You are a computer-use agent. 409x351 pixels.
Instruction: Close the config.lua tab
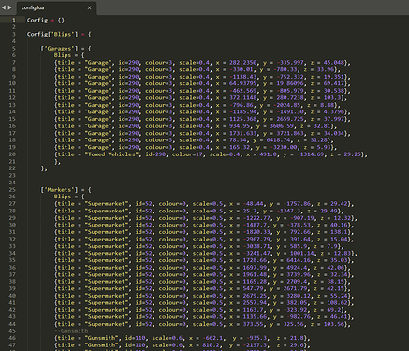point(90,7)
